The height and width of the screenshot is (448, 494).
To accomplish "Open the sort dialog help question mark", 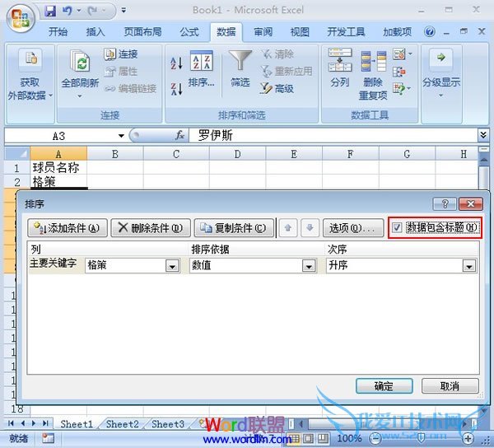I will pos(445,204).
